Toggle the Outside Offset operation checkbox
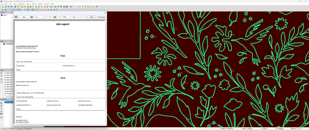 click(x=5, y=102)
